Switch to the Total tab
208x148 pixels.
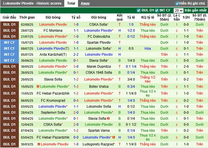[x=71, y=3]
